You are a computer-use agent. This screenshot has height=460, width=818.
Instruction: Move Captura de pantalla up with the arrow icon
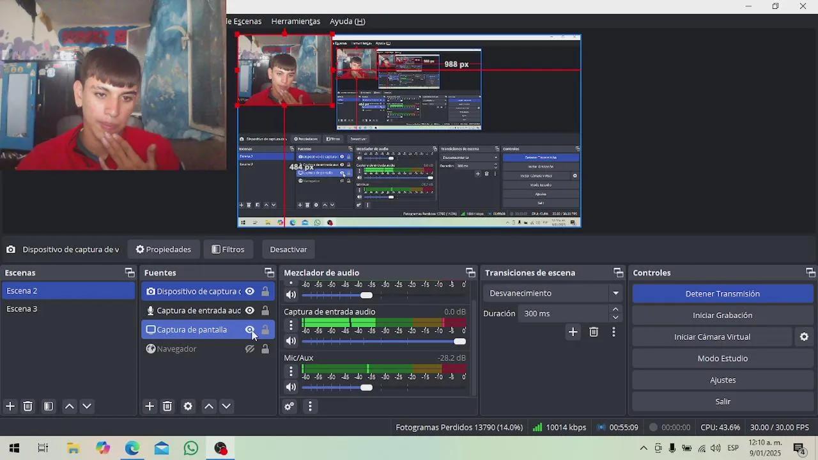[x=208, y=406]
